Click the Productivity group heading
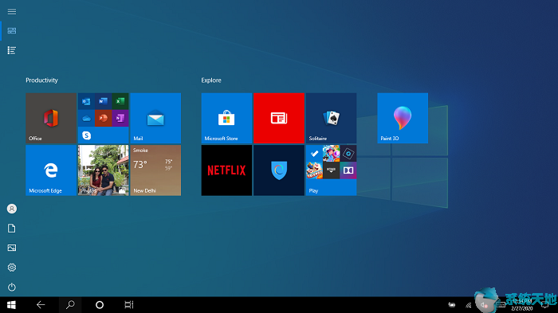This screenshot has height=313, width=558. (x=41, y=80)
